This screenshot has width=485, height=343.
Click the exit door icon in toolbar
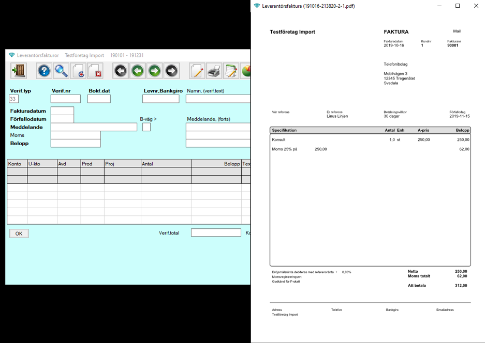point(19,70)
